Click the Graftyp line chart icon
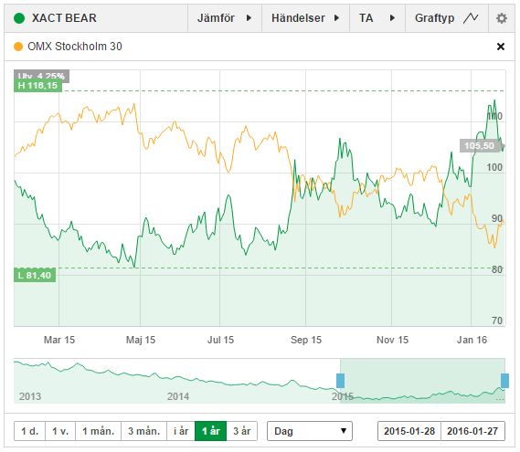The image size is (520, 452). [471, 18]
